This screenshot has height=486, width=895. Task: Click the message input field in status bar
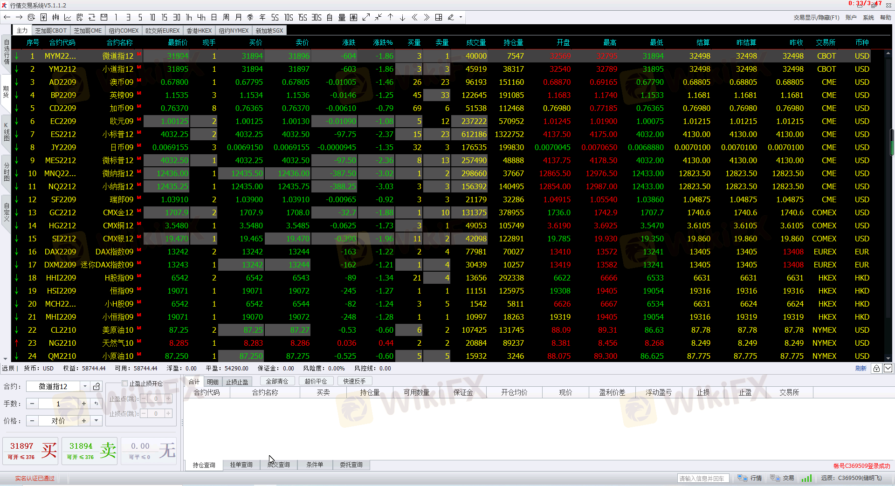(x=702, y=478)
